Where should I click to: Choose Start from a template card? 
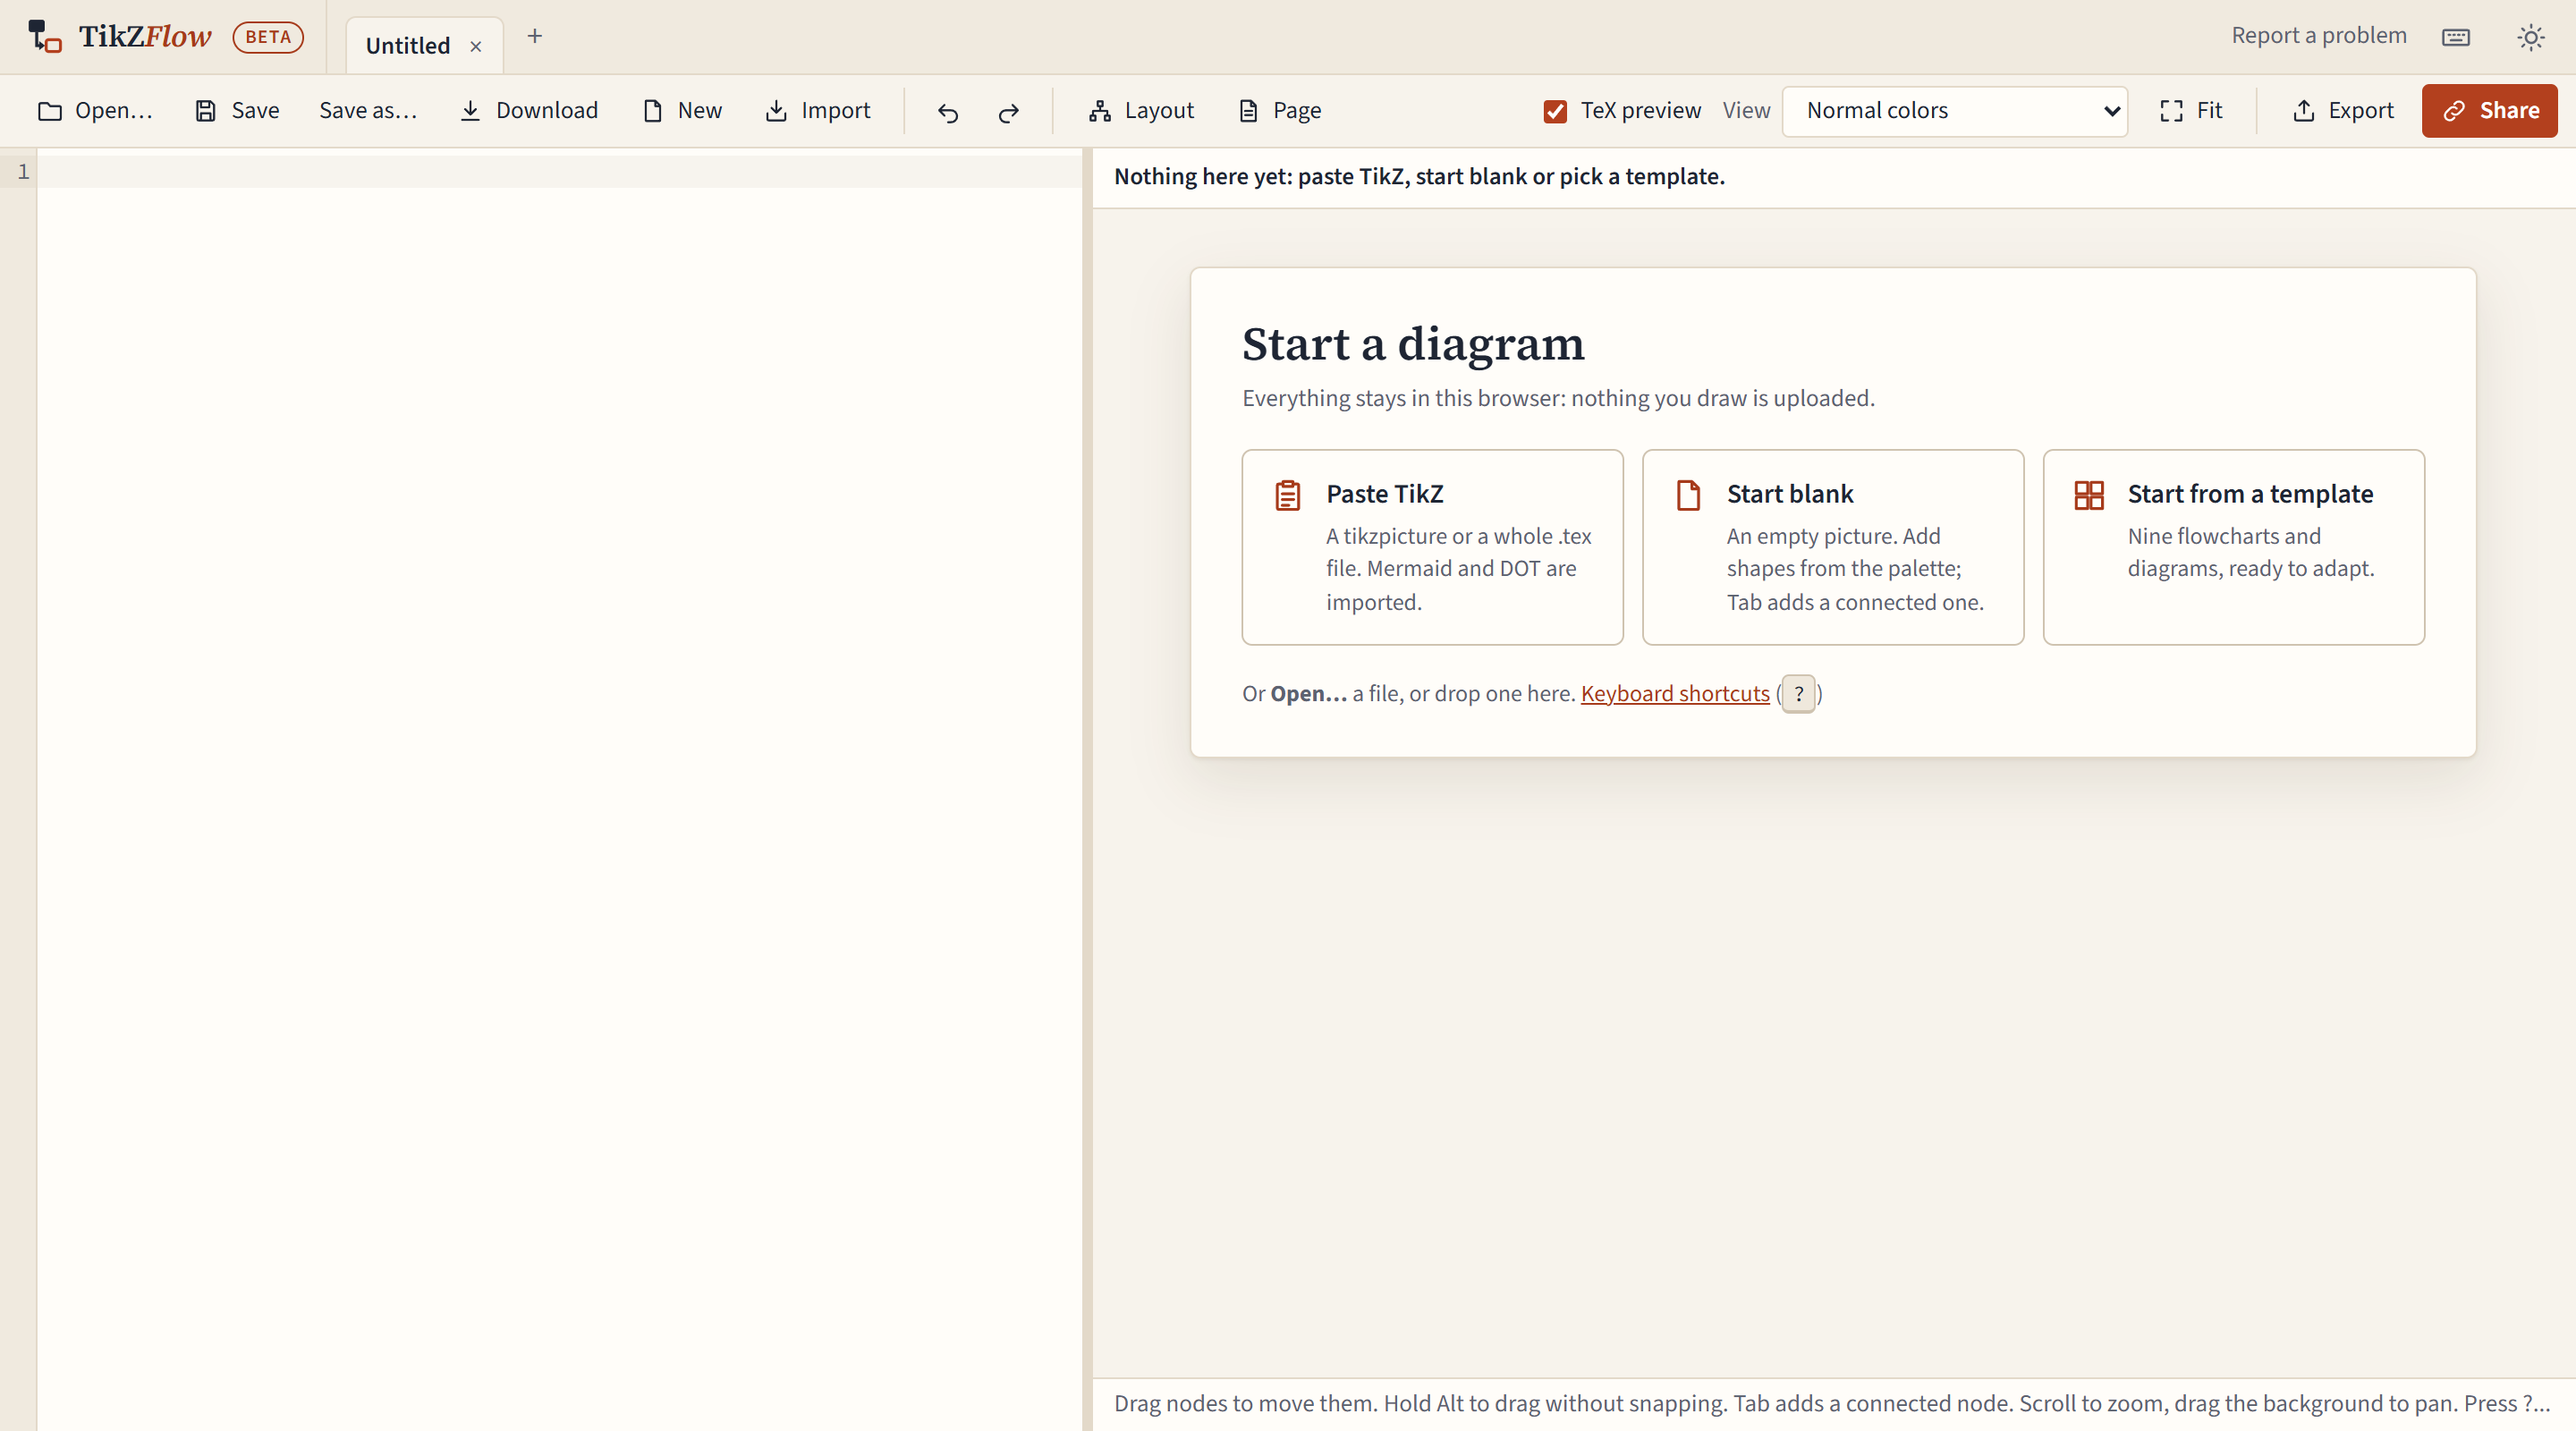click(x=2234, y=547)
